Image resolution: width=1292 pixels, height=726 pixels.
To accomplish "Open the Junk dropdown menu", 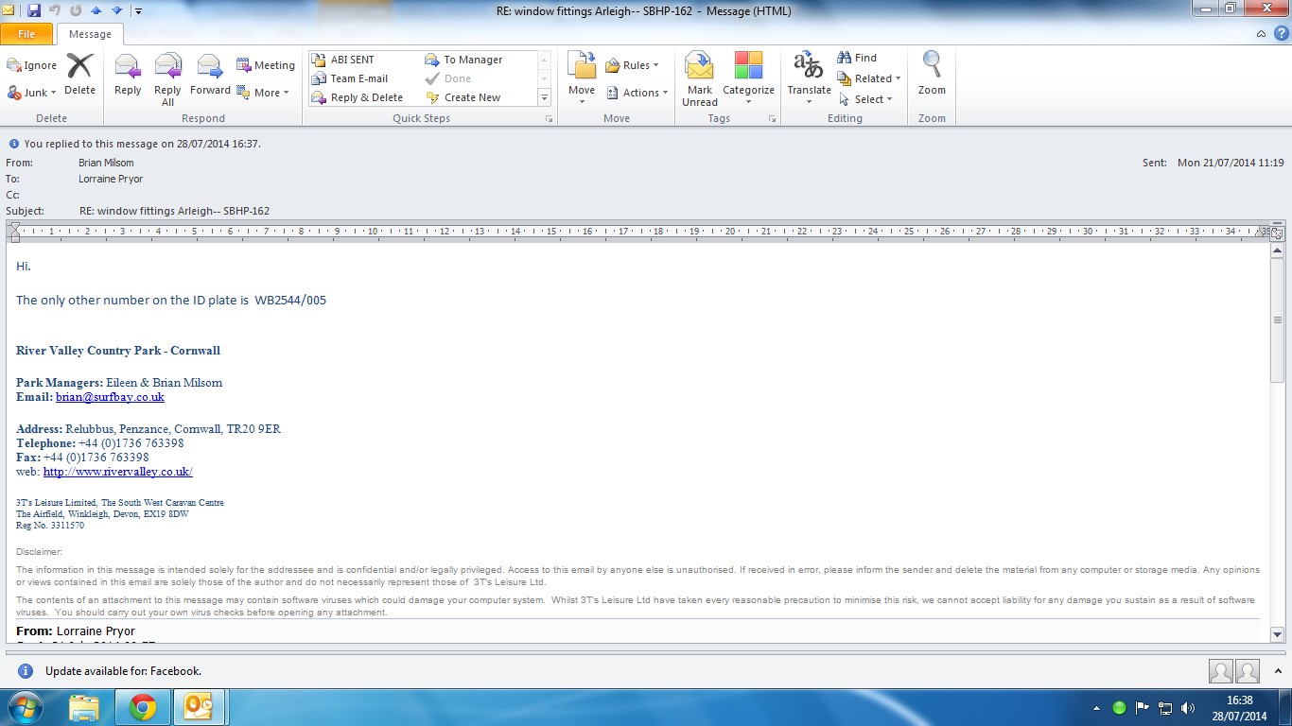I will 32,93.
